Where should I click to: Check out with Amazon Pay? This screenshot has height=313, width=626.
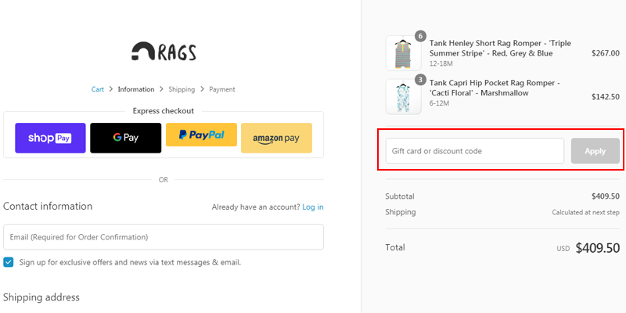click(276, 139)
